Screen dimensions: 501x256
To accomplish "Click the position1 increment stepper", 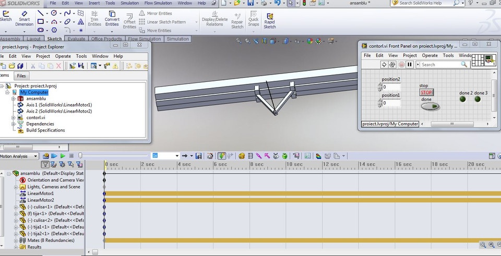I will pyautogui.click(x=380, y=101).
